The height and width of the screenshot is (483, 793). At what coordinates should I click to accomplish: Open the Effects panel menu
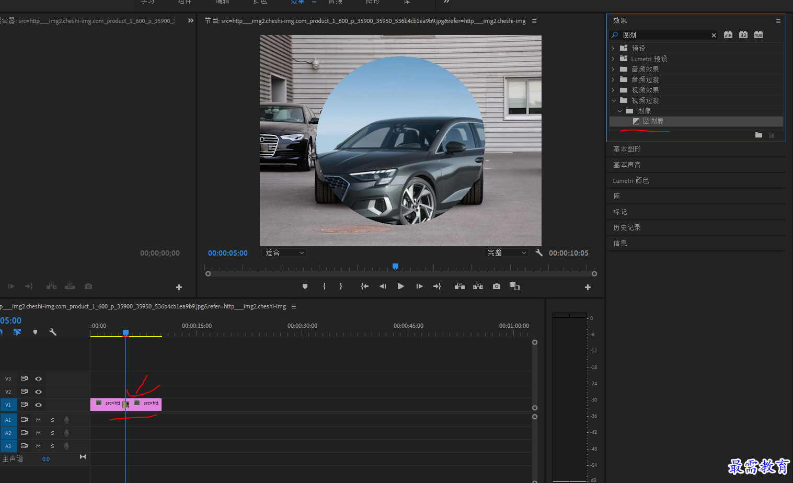[778, 21]
